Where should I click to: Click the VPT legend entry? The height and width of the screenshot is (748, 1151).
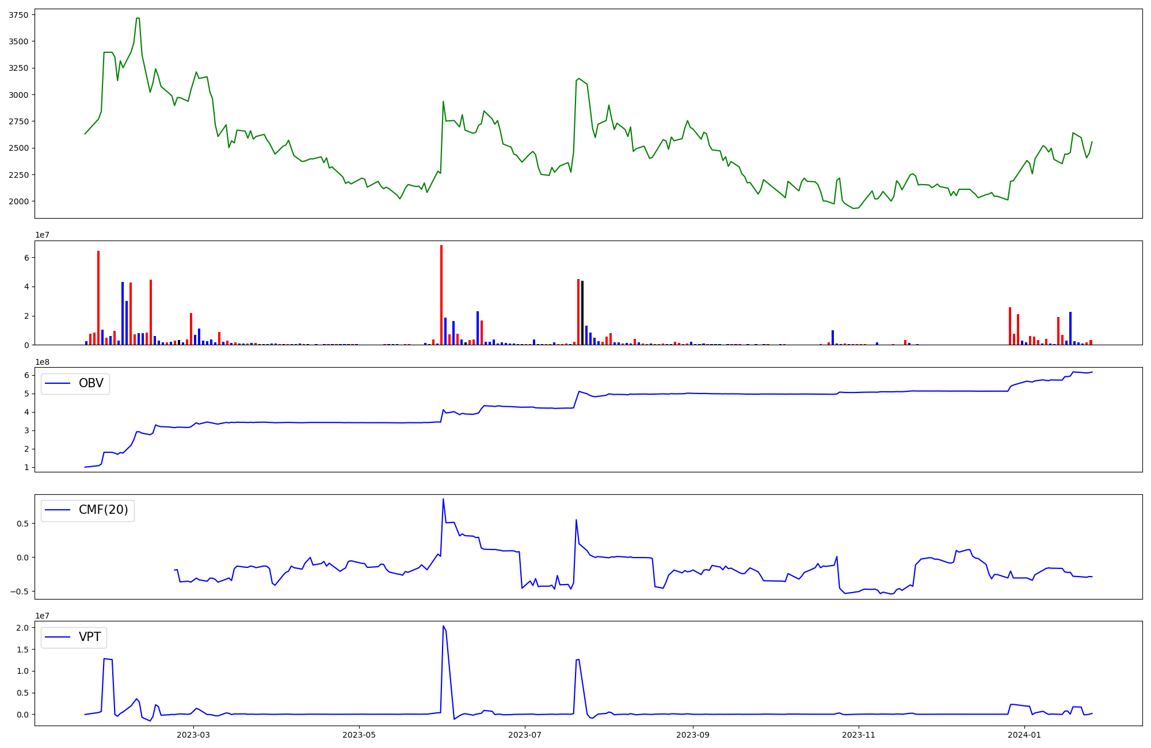click(x=89, y=637)
